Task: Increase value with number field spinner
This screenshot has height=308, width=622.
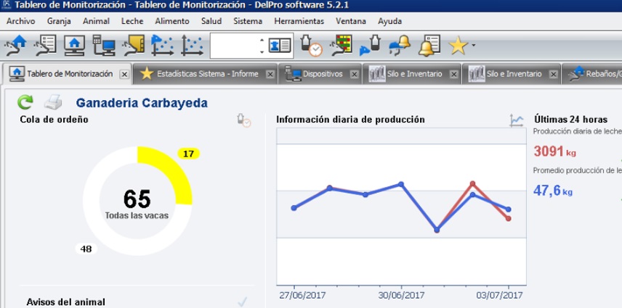Action: [262, 41]
